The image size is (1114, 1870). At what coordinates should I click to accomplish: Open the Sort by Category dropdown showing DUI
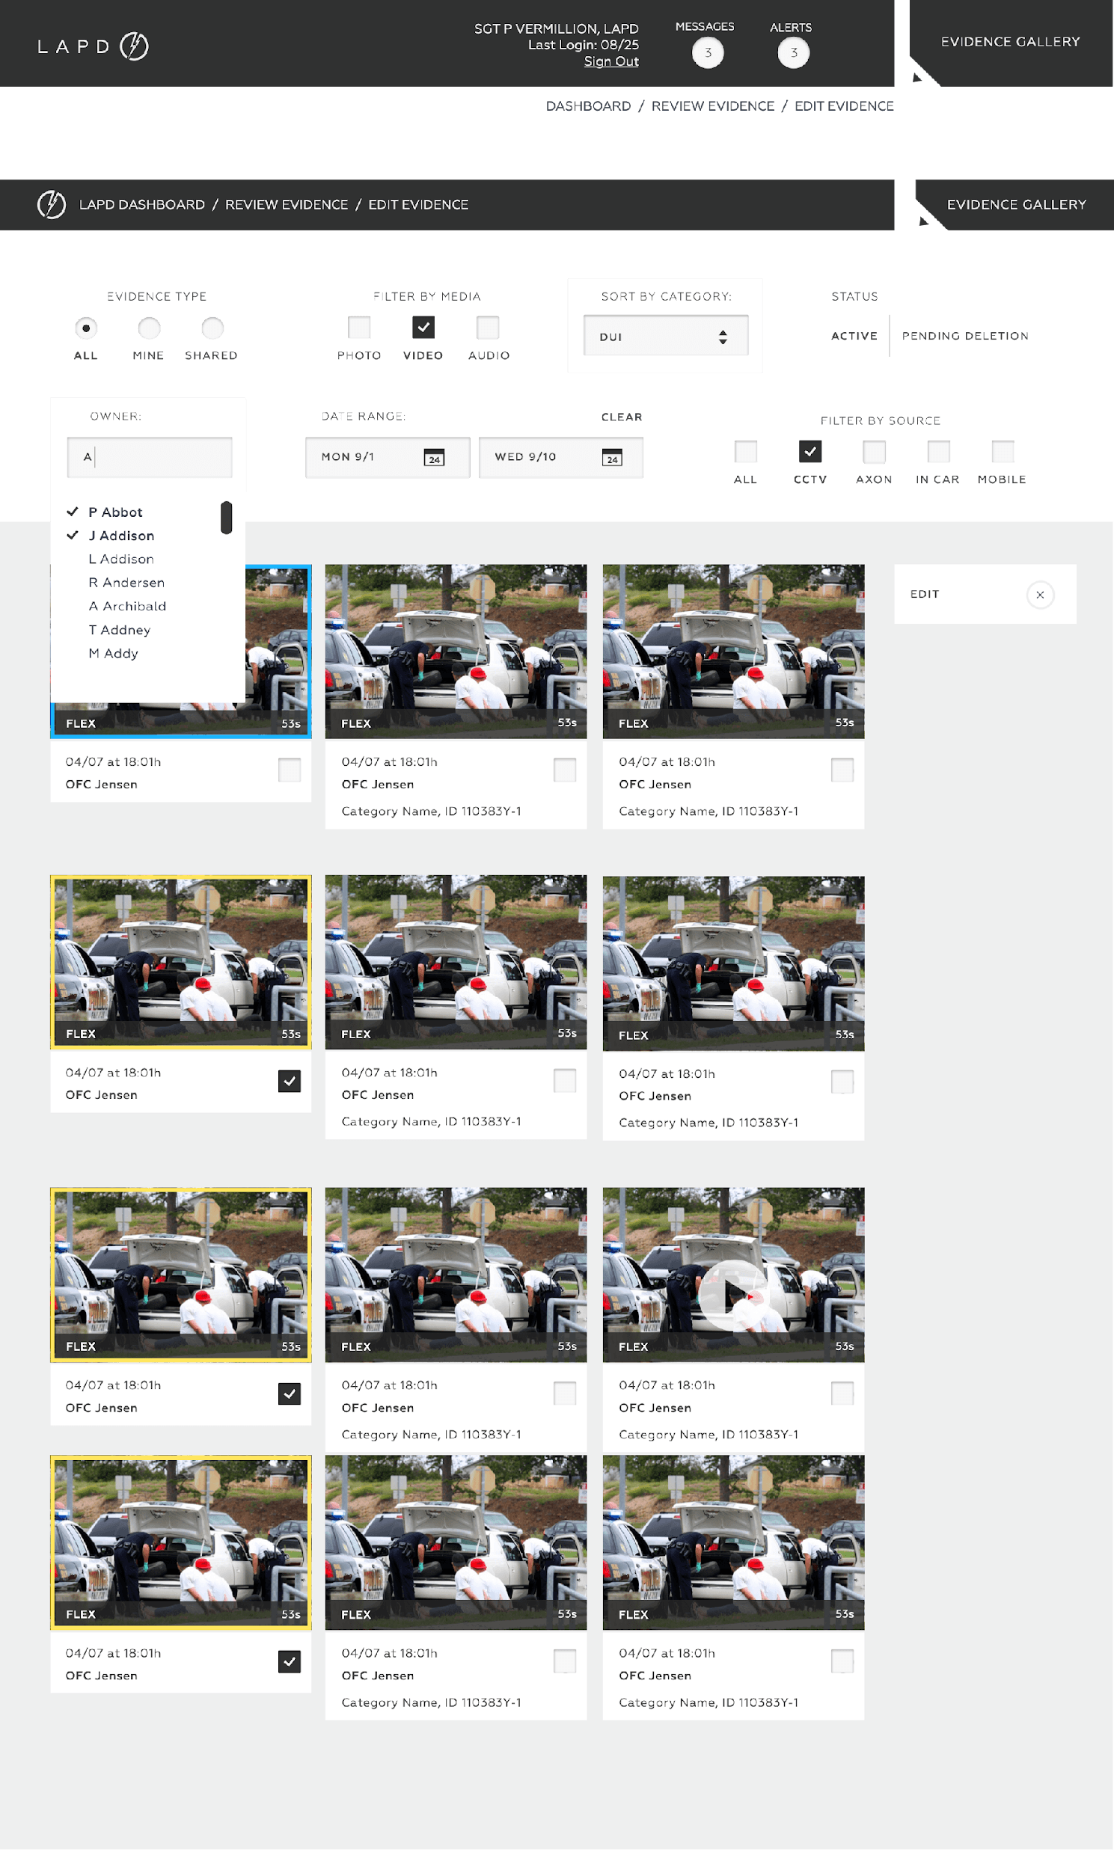click(666, 335)
